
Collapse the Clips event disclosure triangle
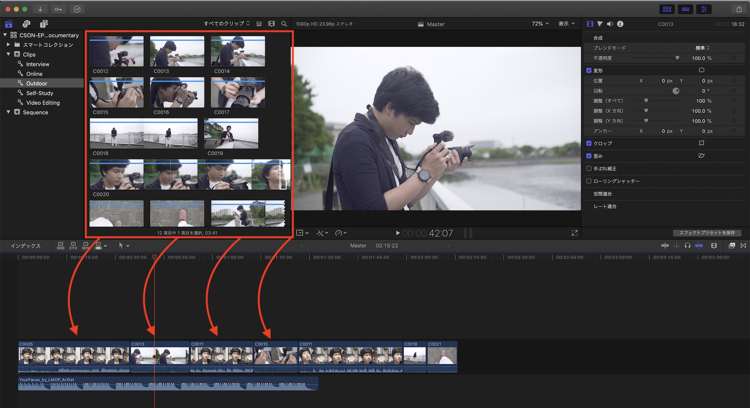coord(8,54)
